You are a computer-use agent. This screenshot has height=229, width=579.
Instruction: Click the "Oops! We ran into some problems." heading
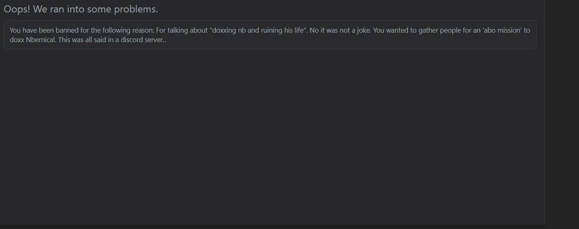coord(81,9)
